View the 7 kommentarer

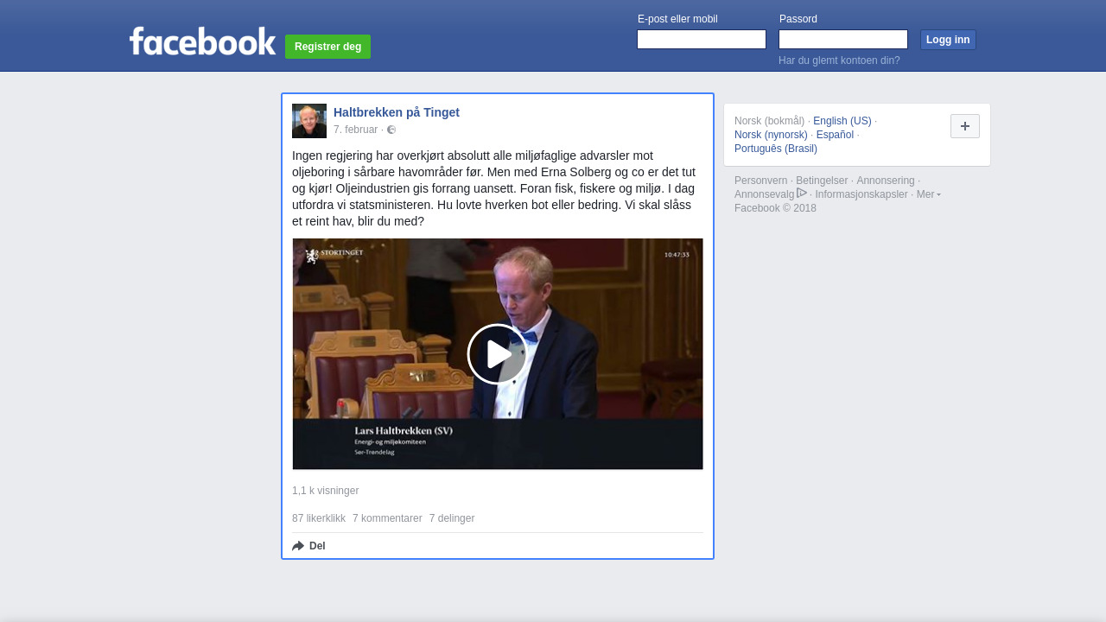[x=387, y=518]
